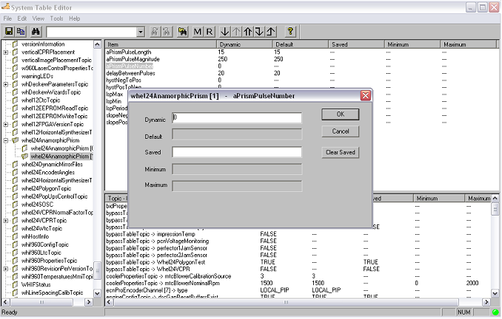Open the View menu

click(x=38, y=18)
